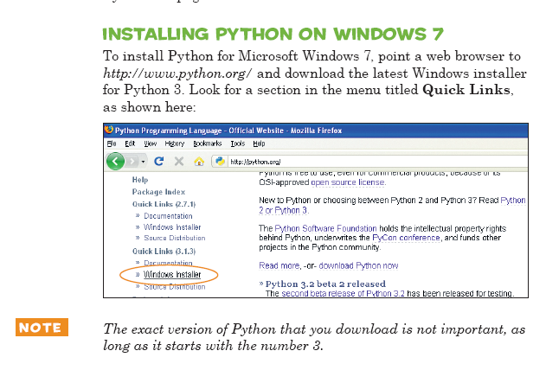Open Python 3.2 beta 2 released headline

pos(325,284)
